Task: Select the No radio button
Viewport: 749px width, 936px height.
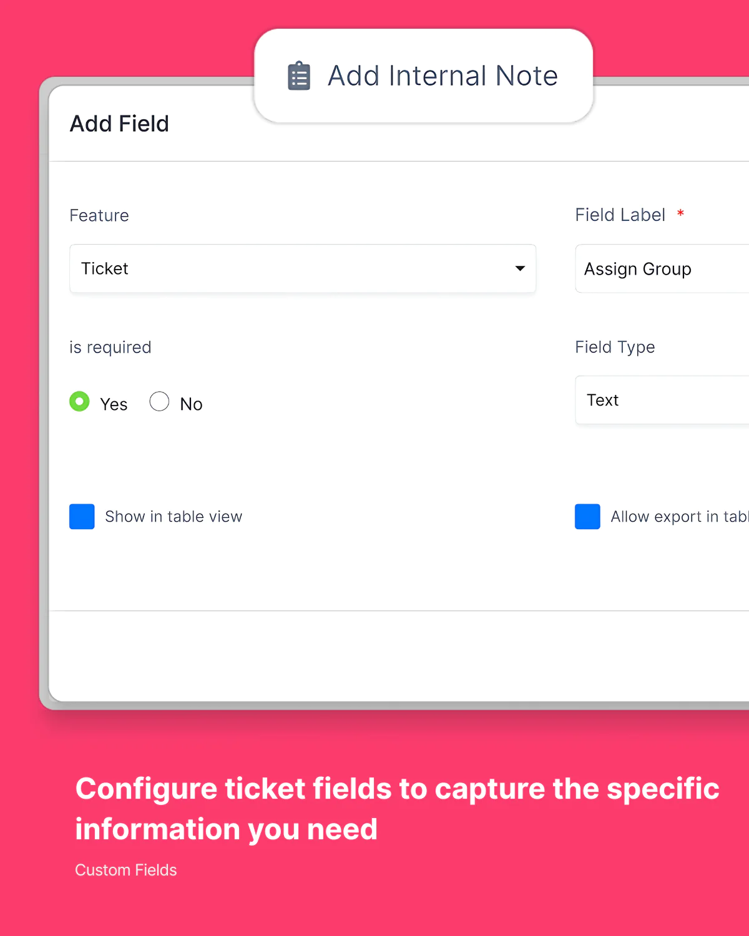Action: click(159, 401)
